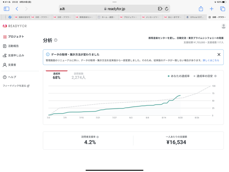Open the Safari sidebar panel icon

point(7,9)
